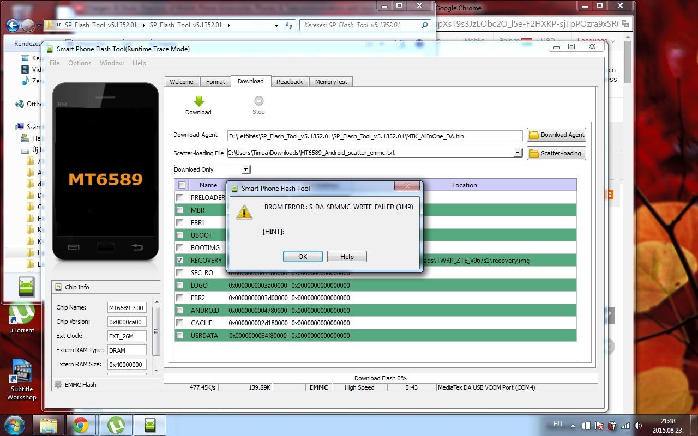Click the Rendezés button in Explorer

click(x=27, y=44)
